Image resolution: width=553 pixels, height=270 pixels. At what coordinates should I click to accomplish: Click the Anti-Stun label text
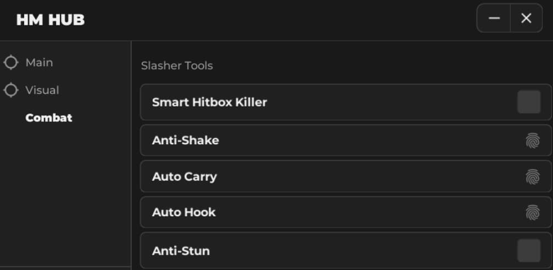181,251
